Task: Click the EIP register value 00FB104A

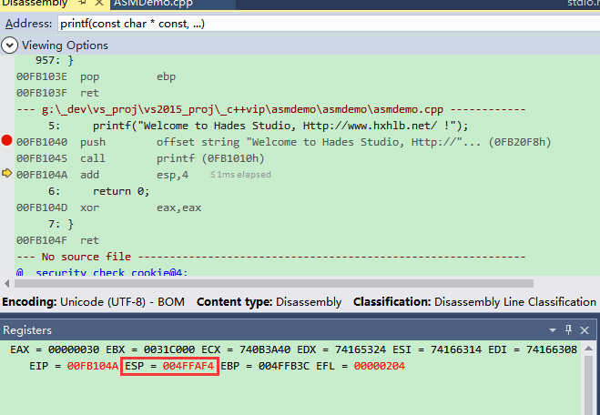Action: [x=92, y=366]
